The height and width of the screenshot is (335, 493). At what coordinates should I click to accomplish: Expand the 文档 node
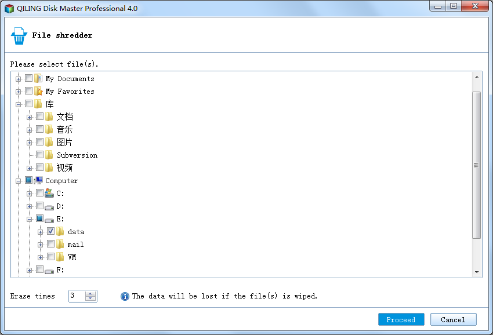(29, 117)
